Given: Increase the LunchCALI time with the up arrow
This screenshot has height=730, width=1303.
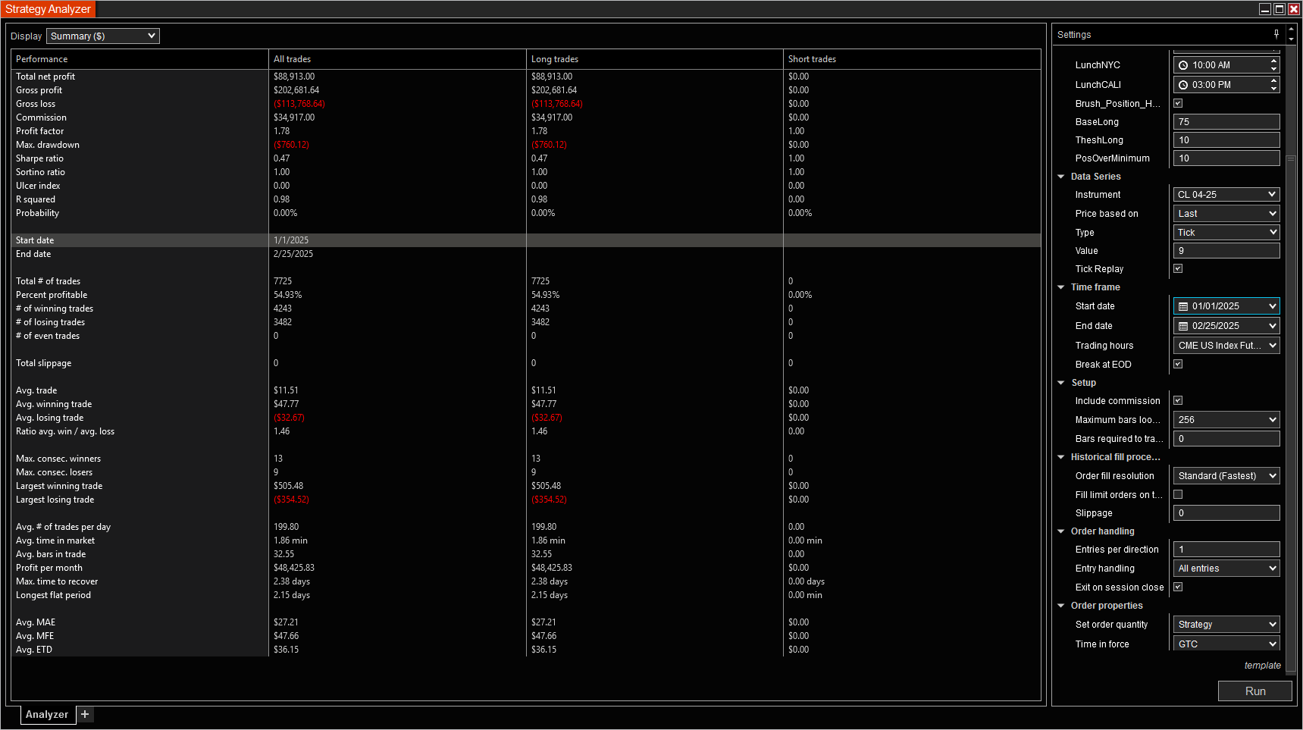Looking at the screenshot, I should tap(1273, 80).
